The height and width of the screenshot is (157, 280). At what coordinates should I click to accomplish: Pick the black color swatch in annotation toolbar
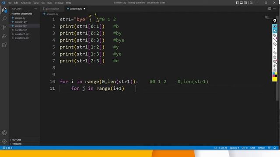[276, 75]
